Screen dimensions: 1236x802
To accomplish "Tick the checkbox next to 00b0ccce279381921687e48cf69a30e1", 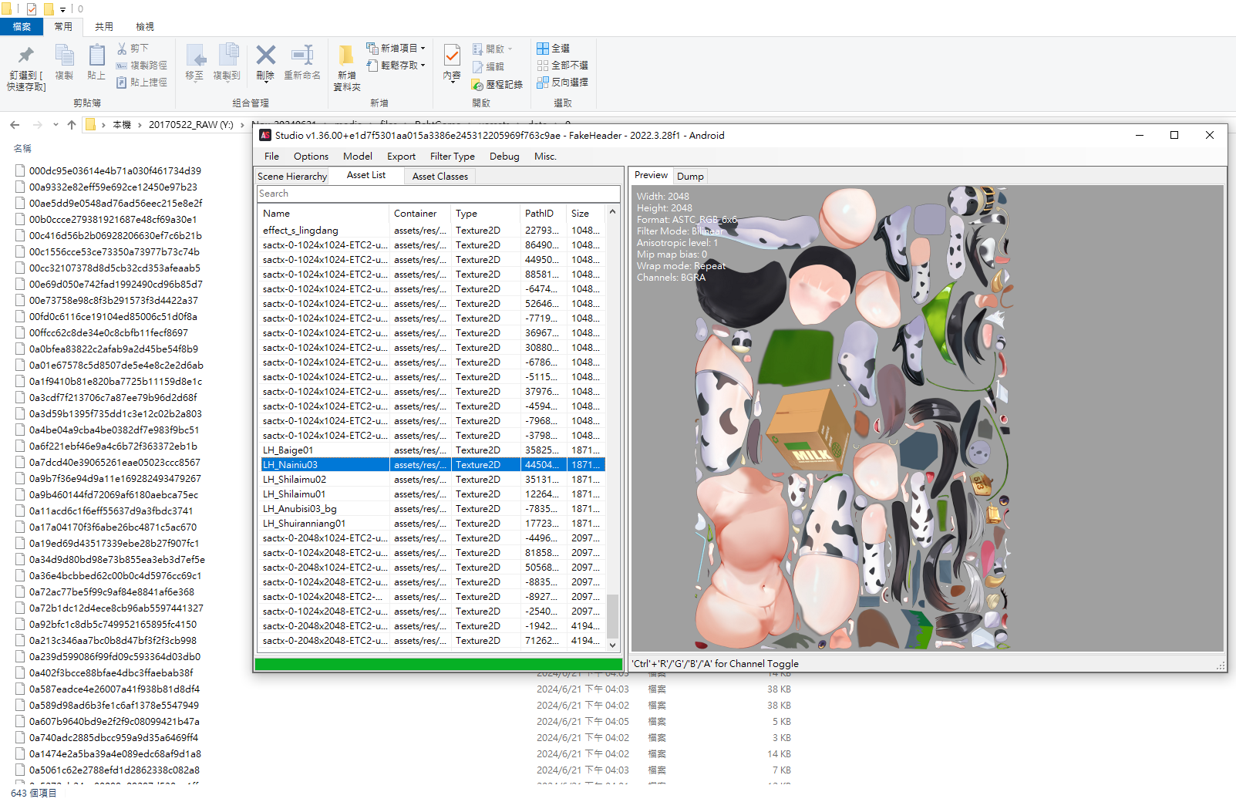I will 20,219.
